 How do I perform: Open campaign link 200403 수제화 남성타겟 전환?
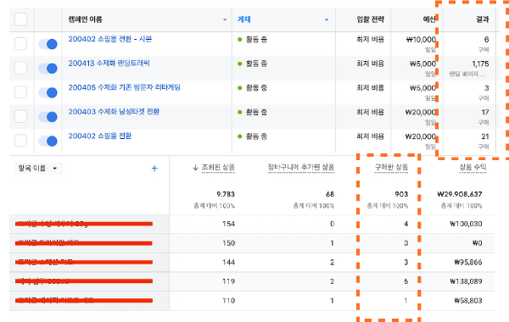pyautogui.click(x=114, y=112)
